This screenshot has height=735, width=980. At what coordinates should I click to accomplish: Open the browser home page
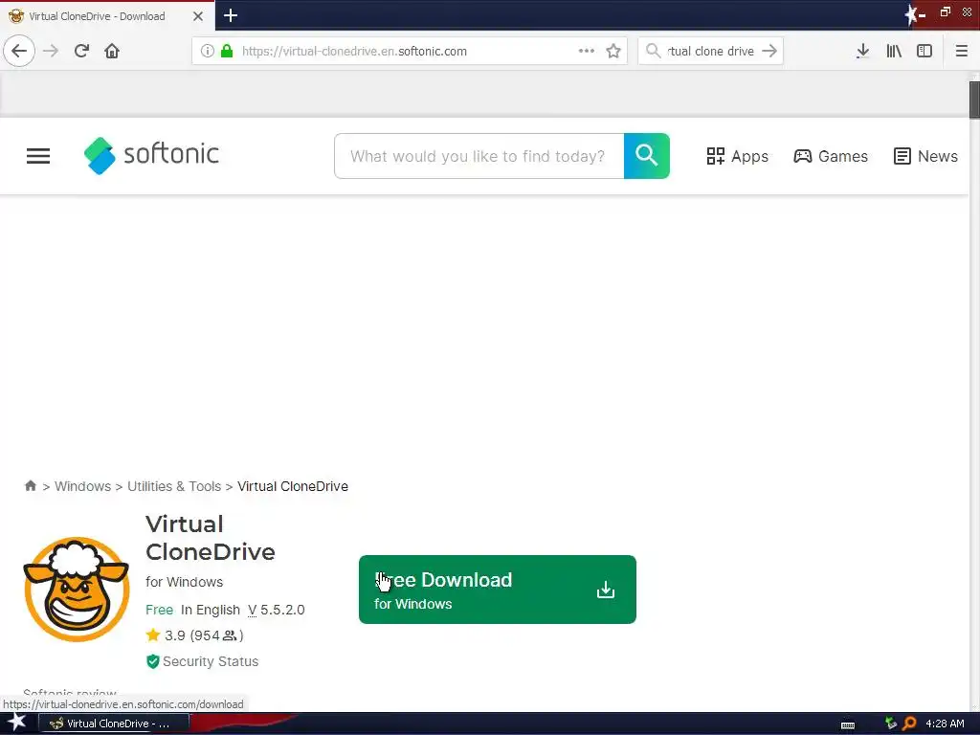pos(112,51)
